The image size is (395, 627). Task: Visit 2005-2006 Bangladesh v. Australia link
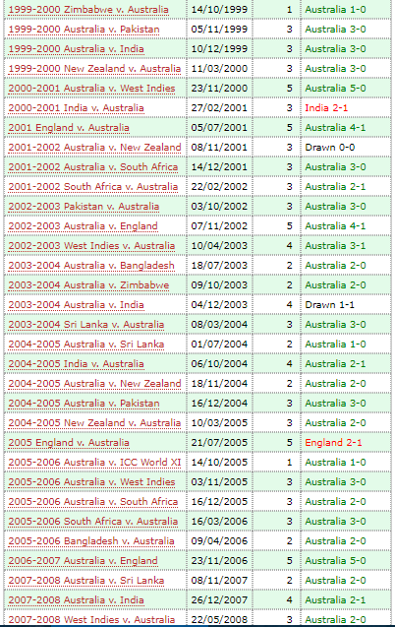pyautogui.click(x=91, y=541)
